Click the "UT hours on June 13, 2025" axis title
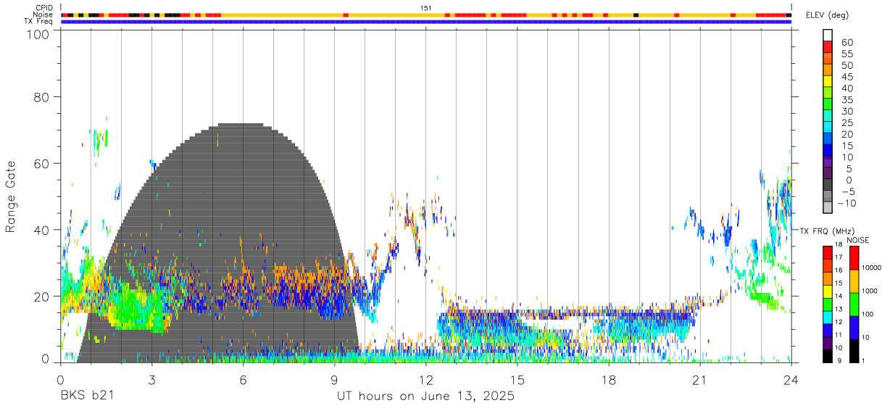This screenshot has height=411, width=890. click(x=425, y=397)
